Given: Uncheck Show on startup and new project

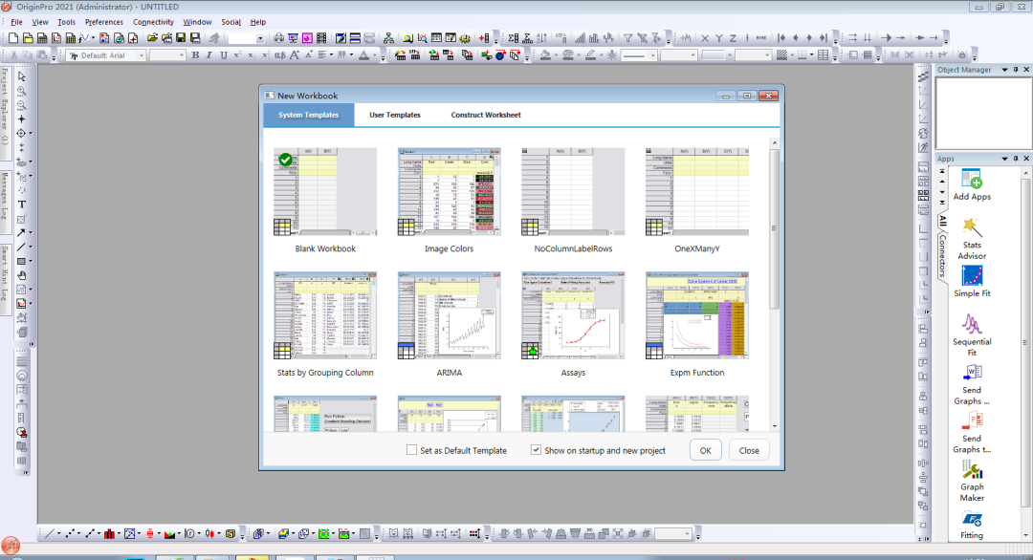Looking at the screenshot, I should pyautogui.click(x=536, y=450).
